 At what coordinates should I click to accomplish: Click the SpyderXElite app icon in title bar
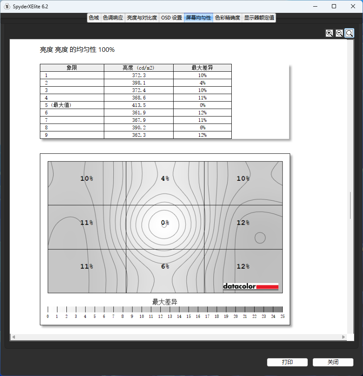pyautogui.click(x=7, y=7)
